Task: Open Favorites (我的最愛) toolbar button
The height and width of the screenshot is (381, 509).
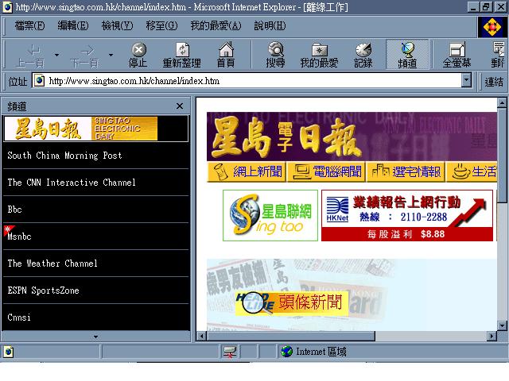Action: tap(319, 55)
